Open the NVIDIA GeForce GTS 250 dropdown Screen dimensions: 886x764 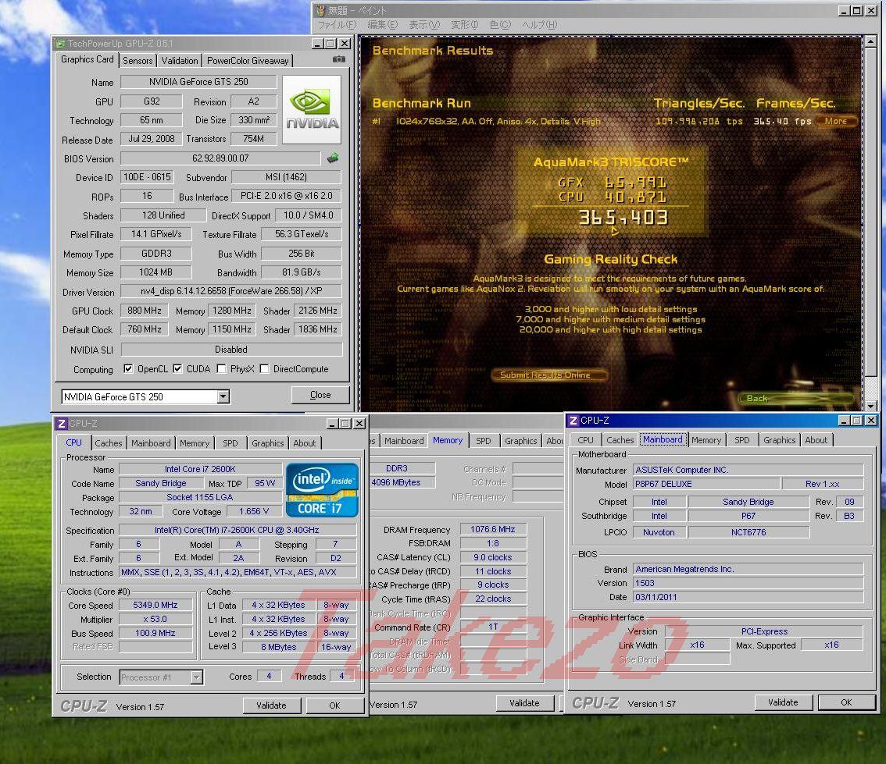(223, 396)
